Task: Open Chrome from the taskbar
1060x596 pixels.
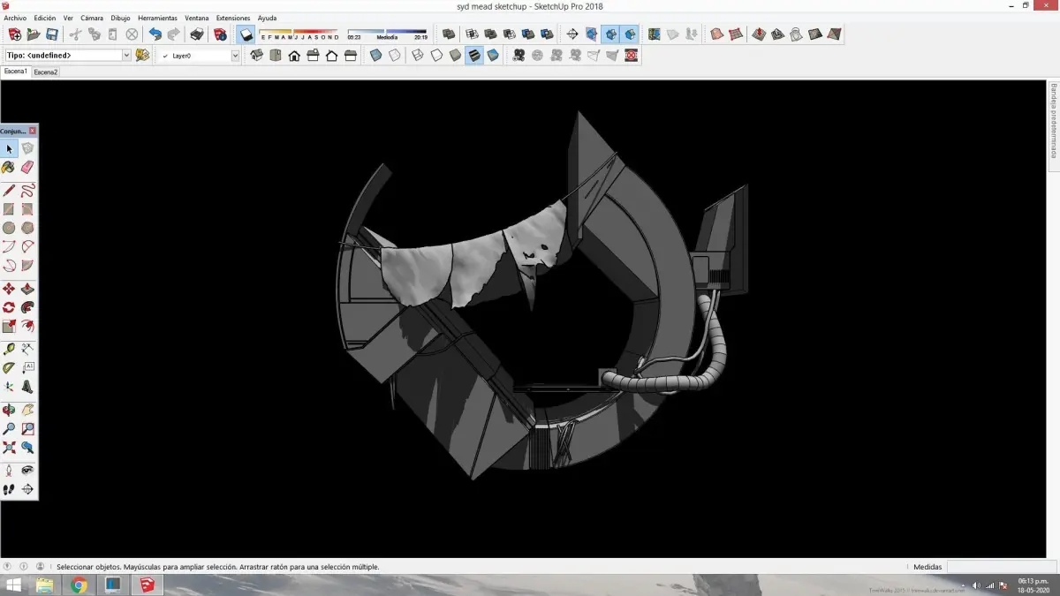Action: pos(79,585)
